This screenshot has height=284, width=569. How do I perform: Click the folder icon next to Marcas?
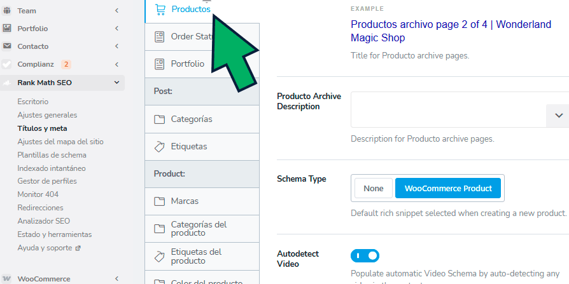(159, 201)
